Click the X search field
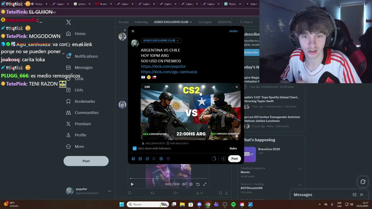The image size is (372, 209). point(248,22)
